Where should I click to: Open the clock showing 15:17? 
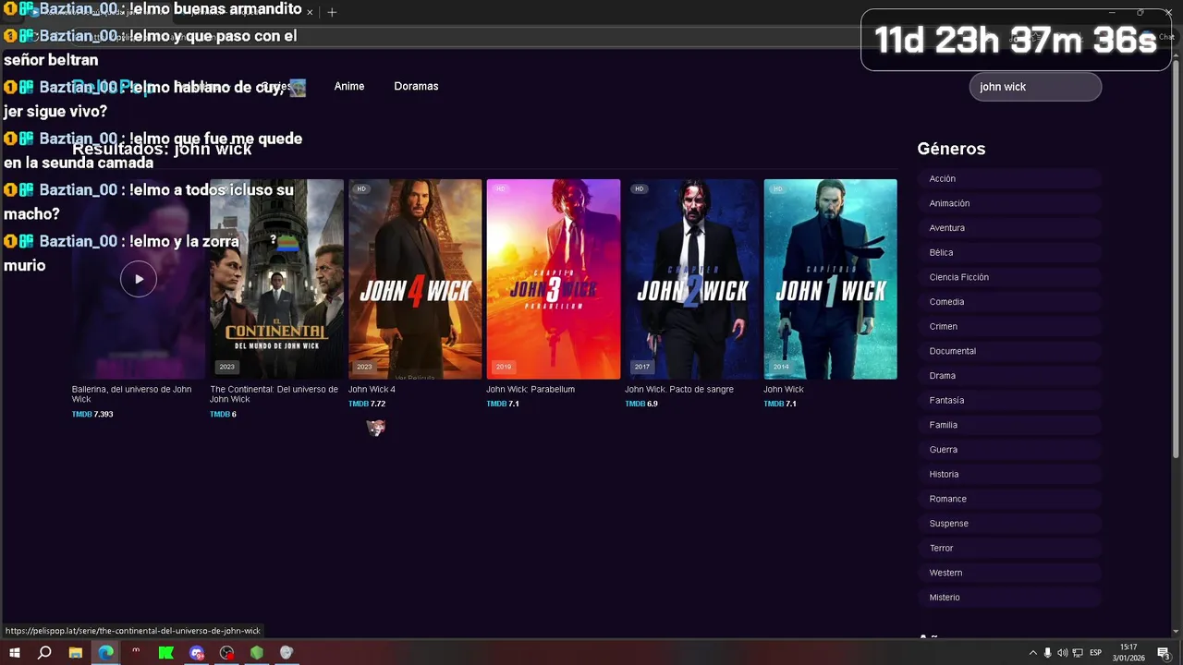tap(1128, 653)
